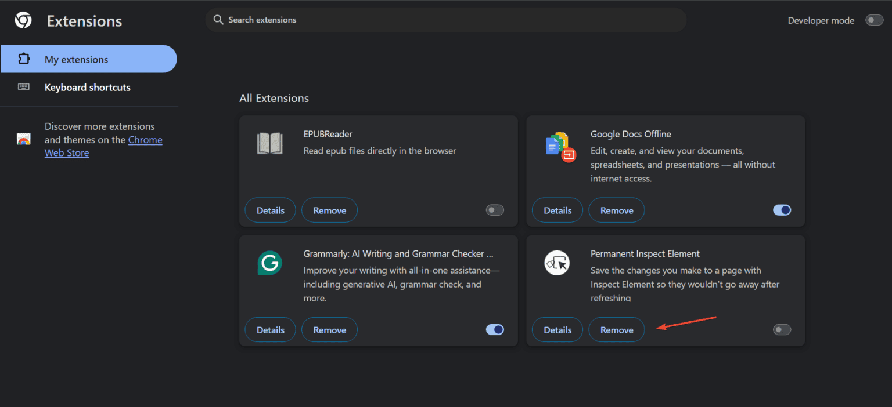
Task: Open the Chrome Web Store link
Action: (x=103, y=147)
